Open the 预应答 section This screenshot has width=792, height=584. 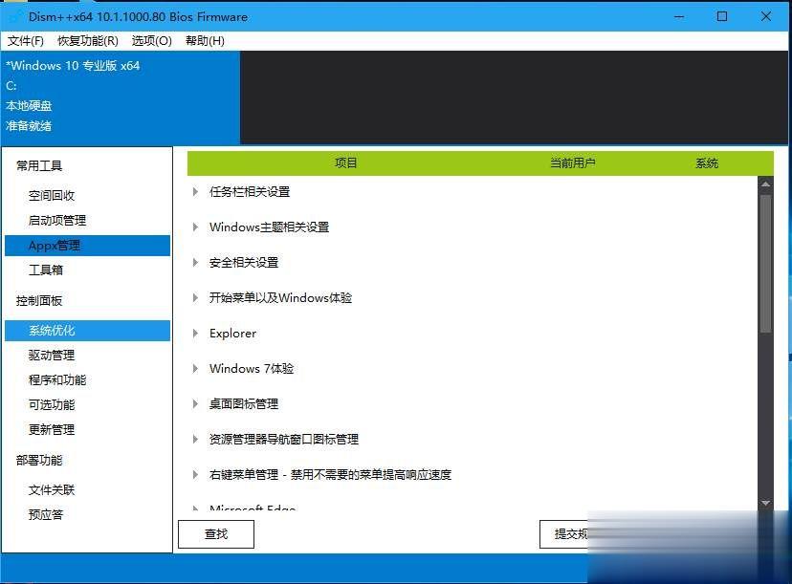(48, 513)
